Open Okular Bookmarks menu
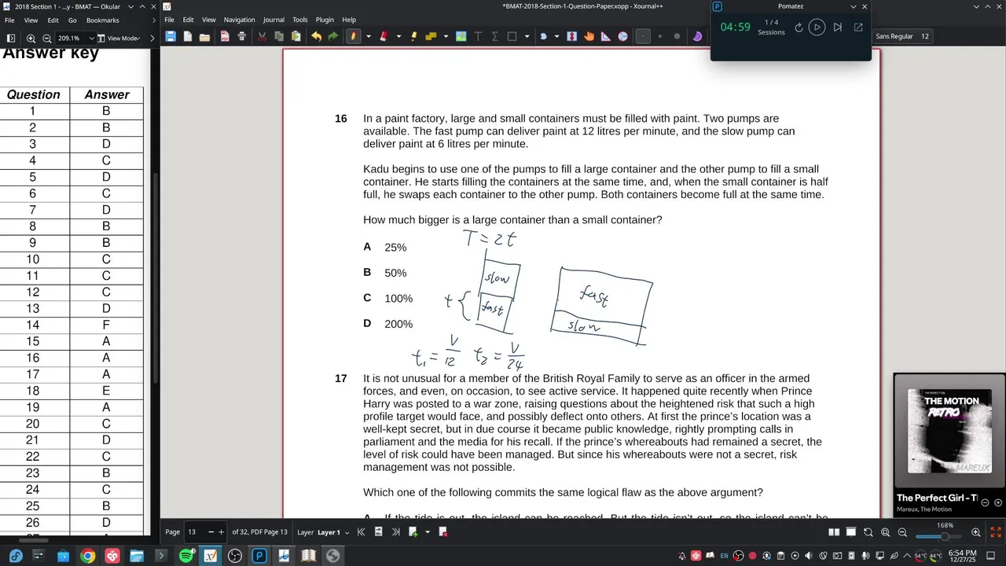This screenshot has height=566, width=1006. [x=103, y=20]
